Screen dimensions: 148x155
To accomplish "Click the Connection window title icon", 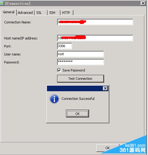I will click(2, 3).
